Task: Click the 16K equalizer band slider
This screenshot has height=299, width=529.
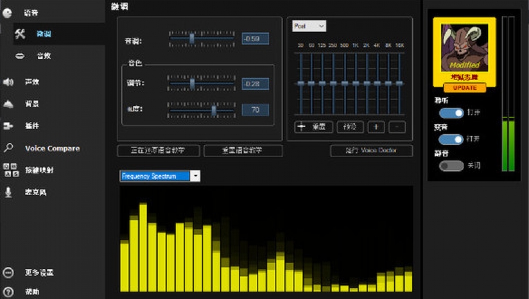Action: pos(399,83)
